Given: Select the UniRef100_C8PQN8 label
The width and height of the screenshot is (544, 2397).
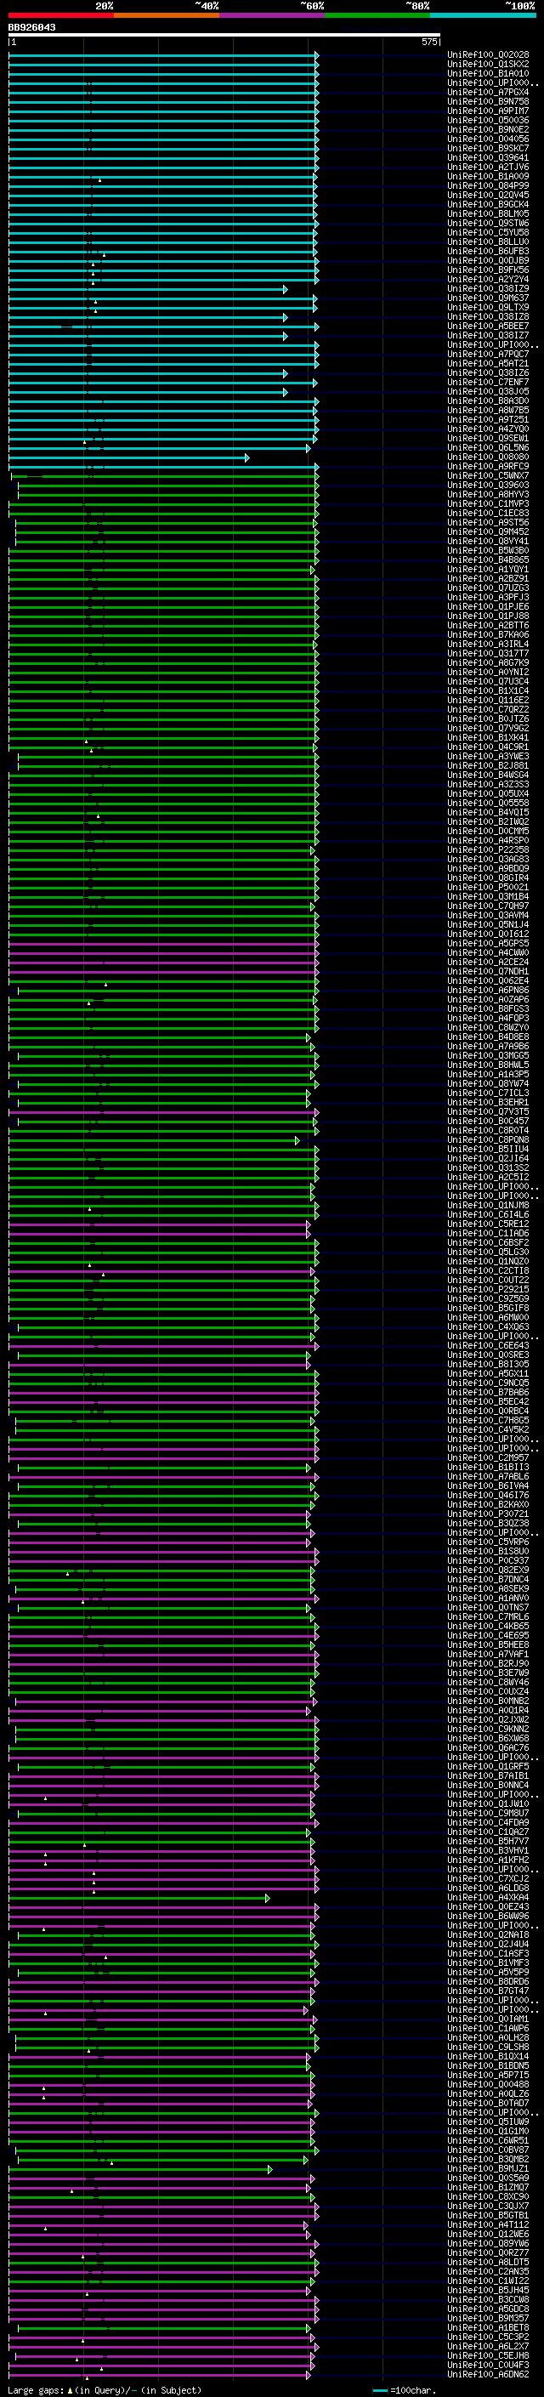Looking at the screenshot, I should point(488,1140).
